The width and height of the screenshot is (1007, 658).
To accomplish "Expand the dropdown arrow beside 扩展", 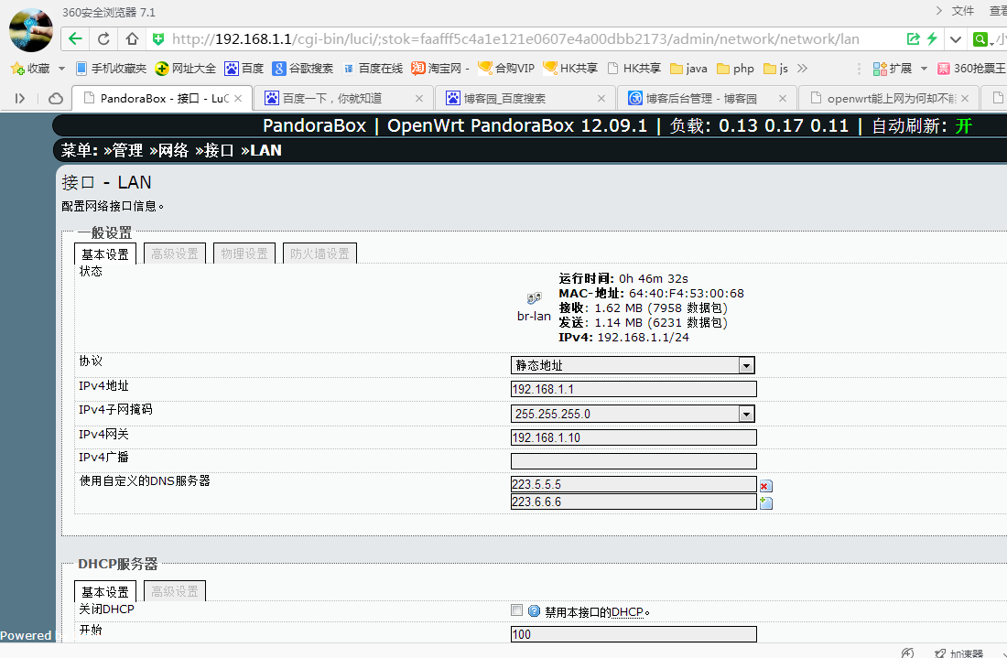I will (925, 68).
